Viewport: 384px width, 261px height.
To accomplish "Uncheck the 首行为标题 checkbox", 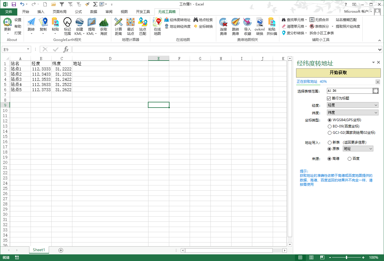I will (329, 98).
